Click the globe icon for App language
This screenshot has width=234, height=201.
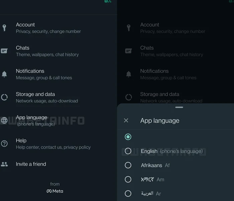coord(4,121)
